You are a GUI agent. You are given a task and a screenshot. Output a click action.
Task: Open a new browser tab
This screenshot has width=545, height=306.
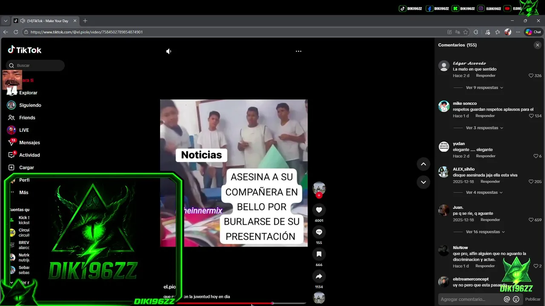pos(85,21)
